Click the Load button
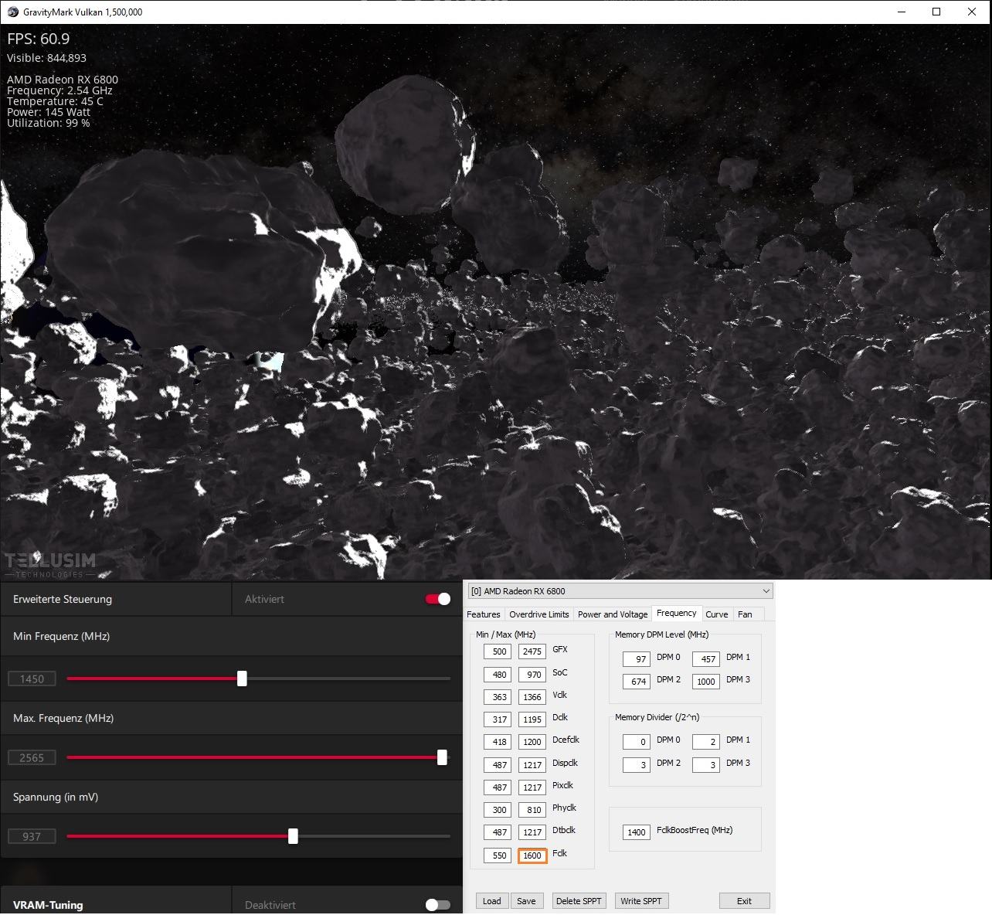 (492, 901)
